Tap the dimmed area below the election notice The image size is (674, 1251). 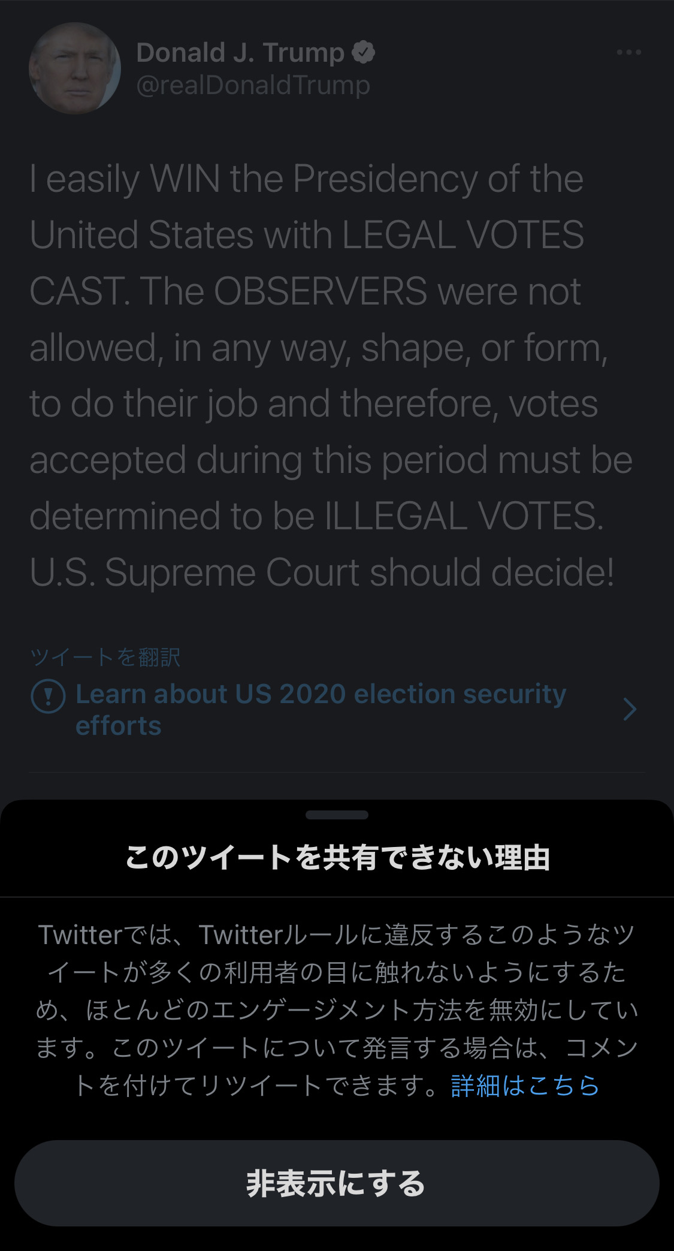click(x=337, y=786)
